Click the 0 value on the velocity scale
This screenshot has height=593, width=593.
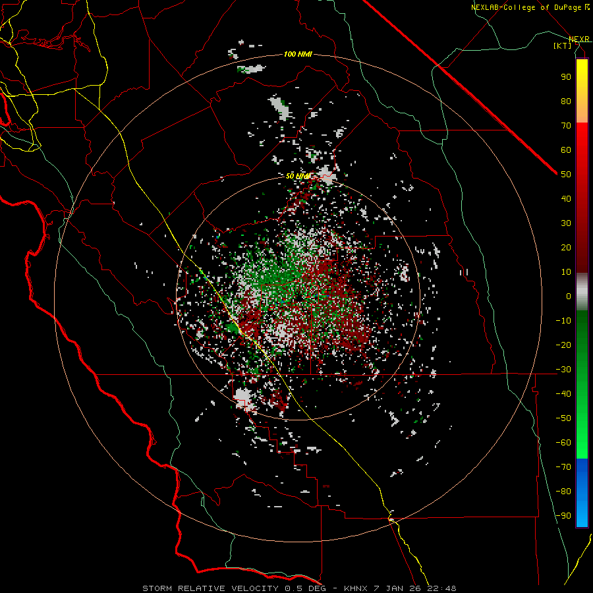(569, 296)
